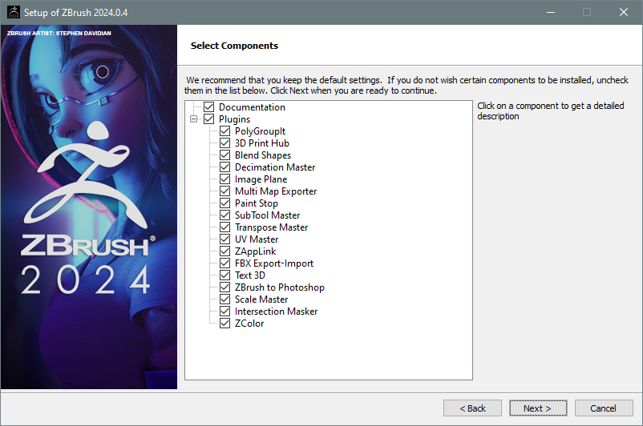Disable the UV Master checkbox
Image resolution: width=643 pixels, height=426 pixels.
click(x=224, y=239)
